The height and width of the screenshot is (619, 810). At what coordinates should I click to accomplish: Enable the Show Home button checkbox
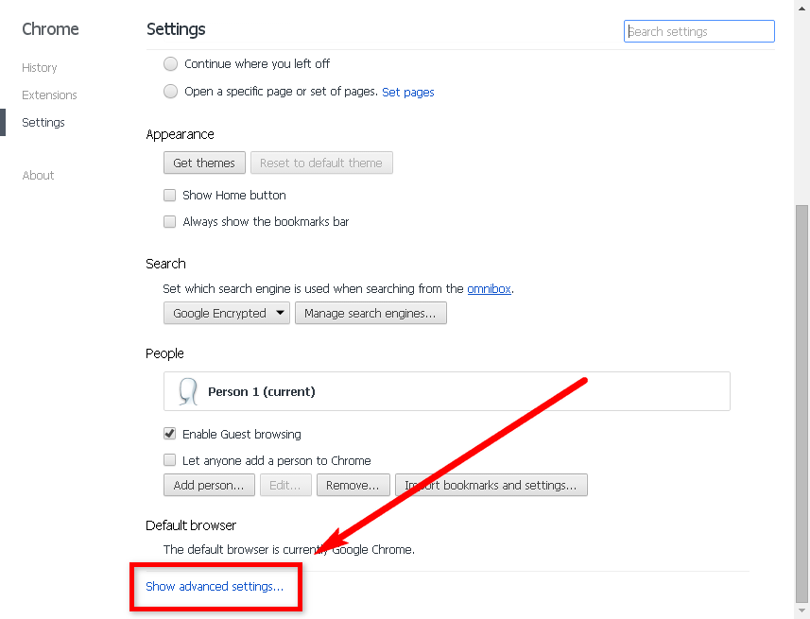170,196
